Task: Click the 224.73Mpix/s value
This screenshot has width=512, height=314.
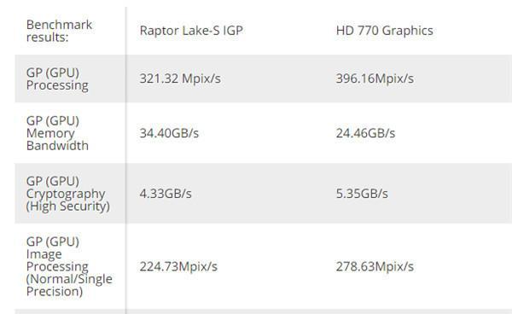Action: coord(178,267)
